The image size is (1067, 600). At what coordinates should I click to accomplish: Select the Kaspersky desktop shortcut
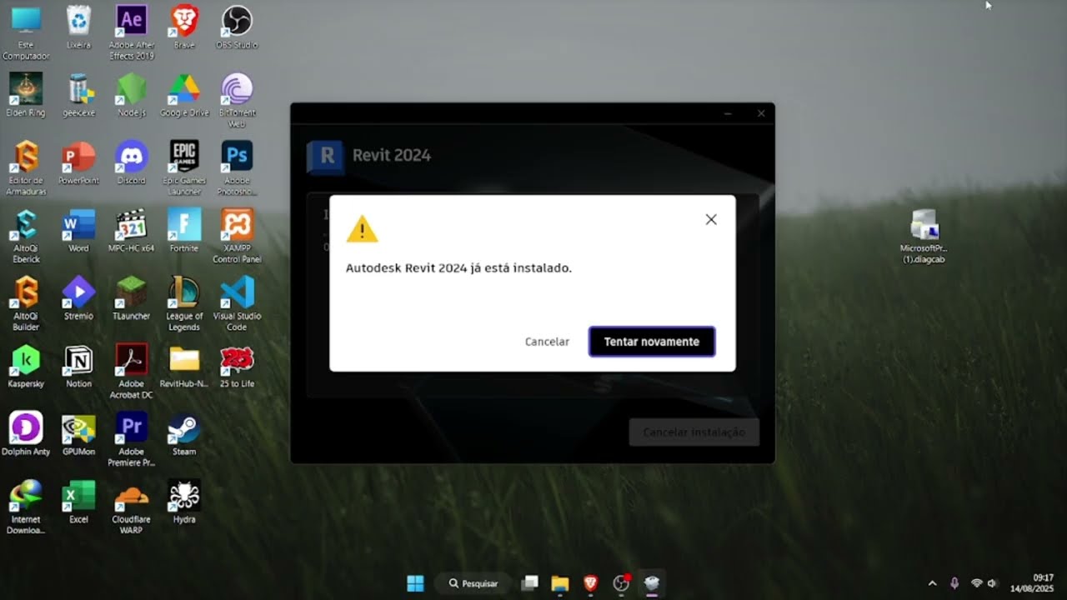click(x=26, y=367)
